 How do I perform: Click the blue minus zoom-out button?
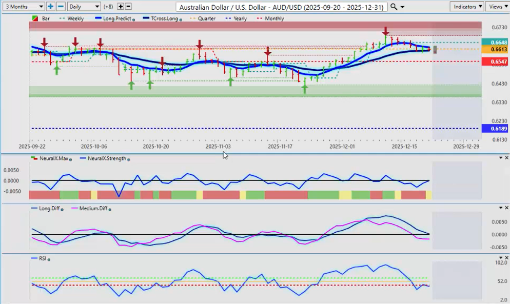click(x=61, y=7)
